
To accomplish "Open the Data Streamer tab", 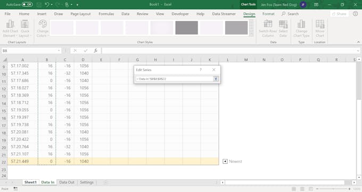I will click(x=224, y=14).
